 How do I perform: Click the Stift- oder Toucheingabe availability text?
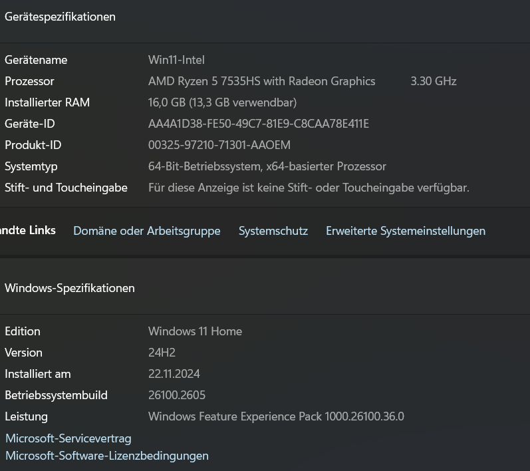309,188
